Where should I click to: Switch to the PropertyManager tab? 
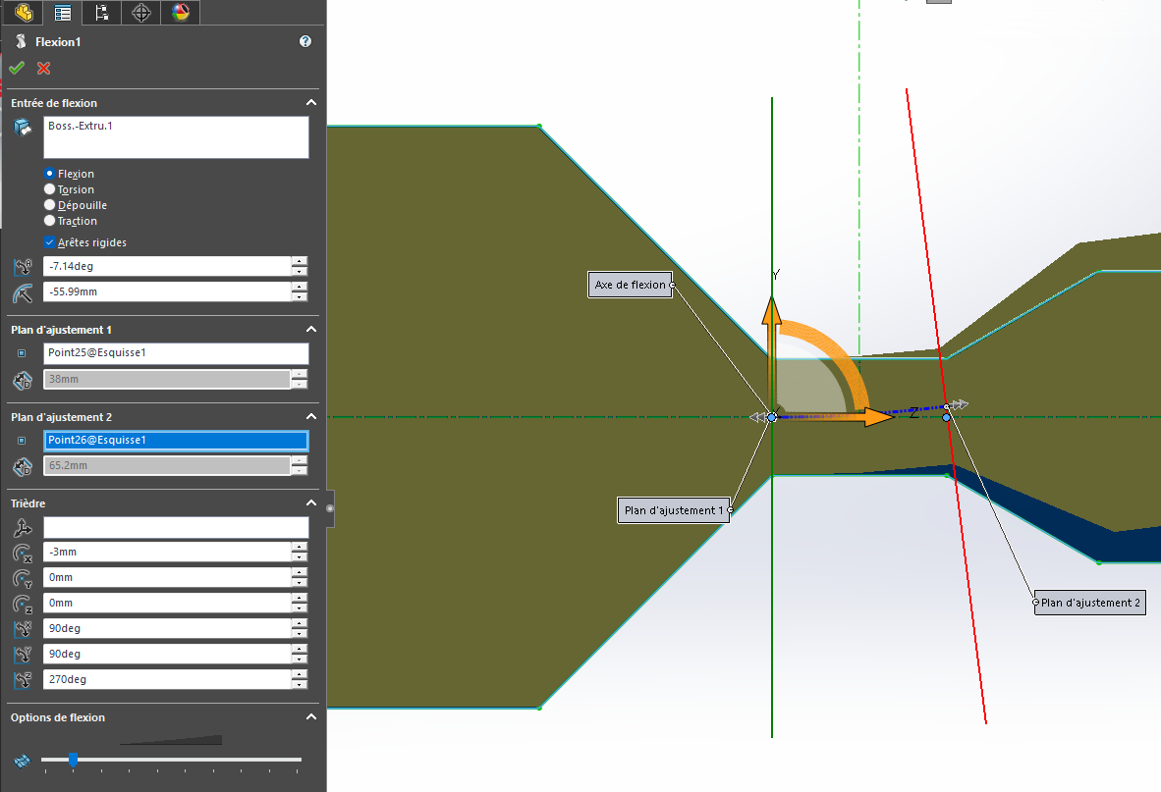pyautogui.click(x=63, y=12)
